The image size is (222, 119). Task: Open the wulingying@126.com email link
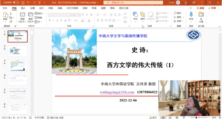117,92
